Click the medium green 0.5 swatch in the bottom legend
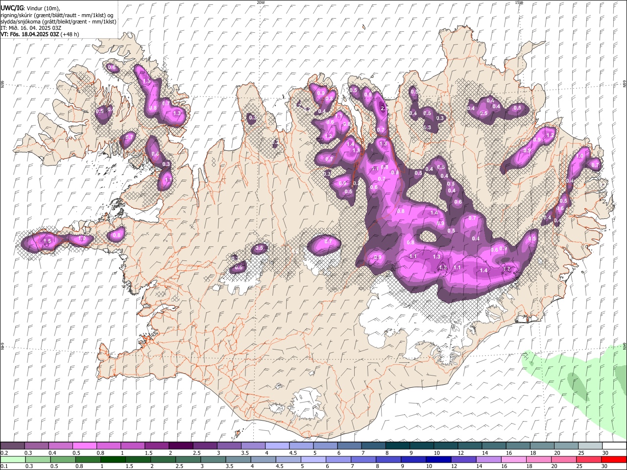The image size is (627, 470). (63, 460)
